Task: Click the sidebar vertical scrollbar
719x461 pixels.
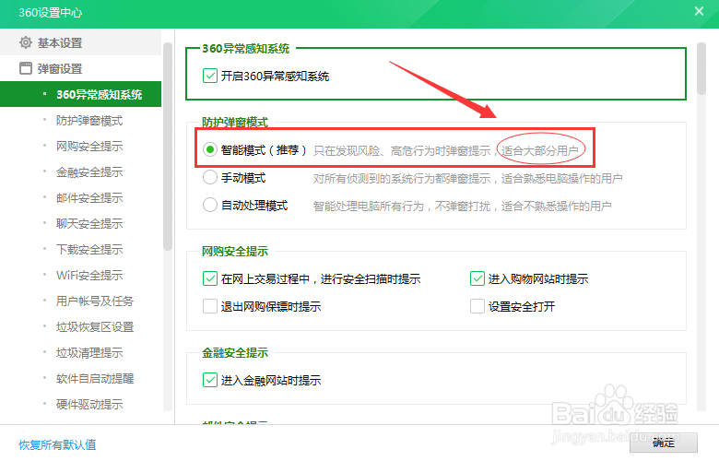Action: pyautogui.click(x=168, y=147)
